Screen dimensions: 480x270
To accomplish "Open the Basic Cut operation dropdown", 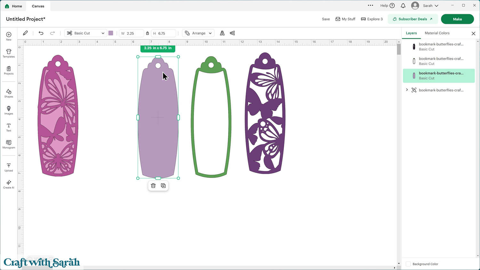I will coord(86,33).
